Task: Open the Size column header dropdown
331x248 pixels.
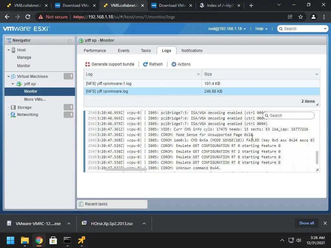Action: (x=317, y=74)
